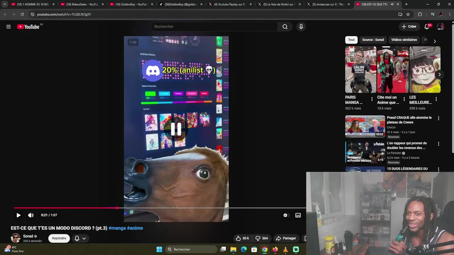The width and height of the screenshot is (454, 255).
Task: Open the Le Parisien channel name
Action: [x=395, y=153]
